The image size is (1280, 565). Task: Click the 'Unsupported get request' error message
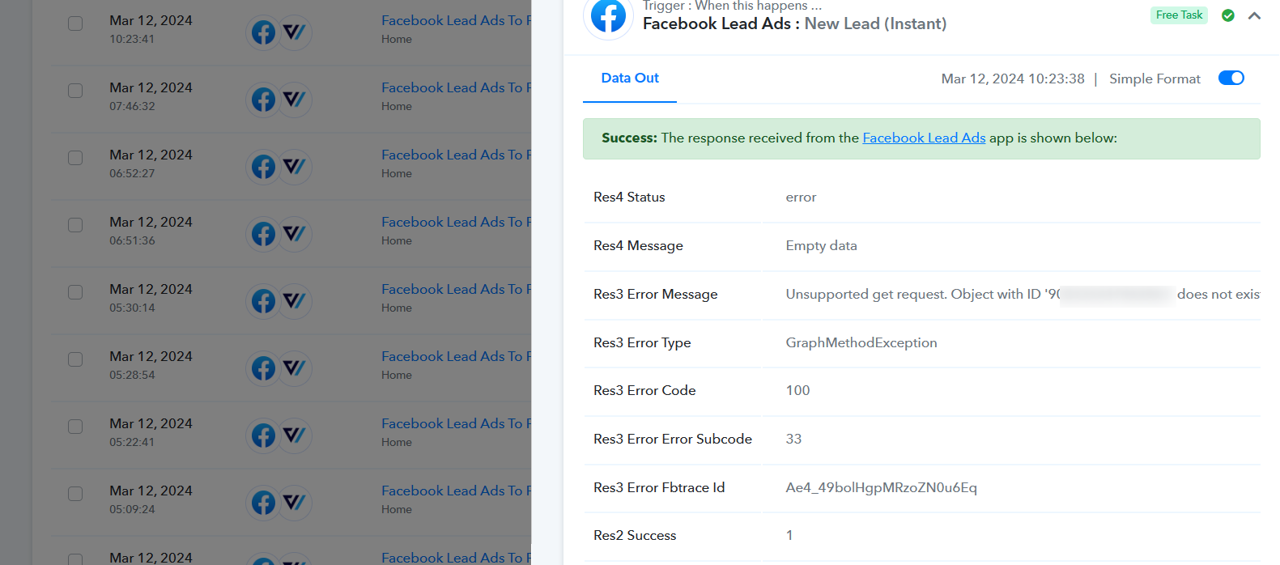pos(1023,295)
